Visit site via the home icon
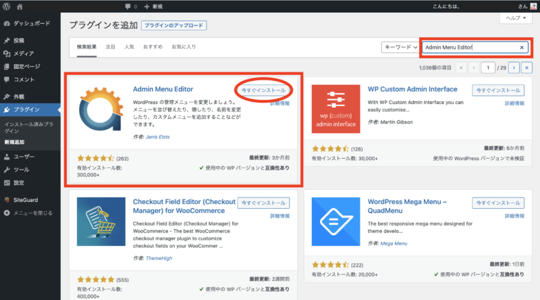Viewport: 540px width, 300px height. tap(20, 7)
